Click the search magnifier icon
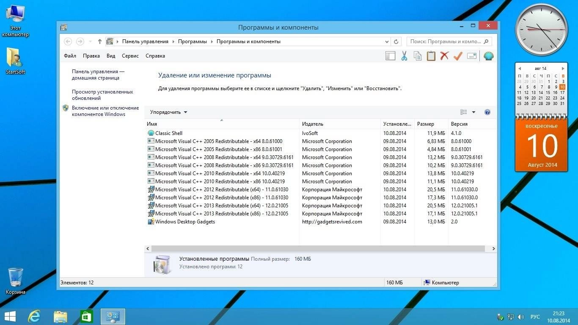578x325 pixels. [x=486, y=41]
